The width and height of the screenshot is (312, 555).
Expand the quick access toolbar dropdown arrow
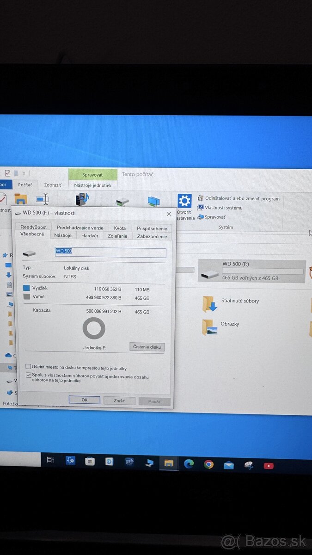point(24,174)
